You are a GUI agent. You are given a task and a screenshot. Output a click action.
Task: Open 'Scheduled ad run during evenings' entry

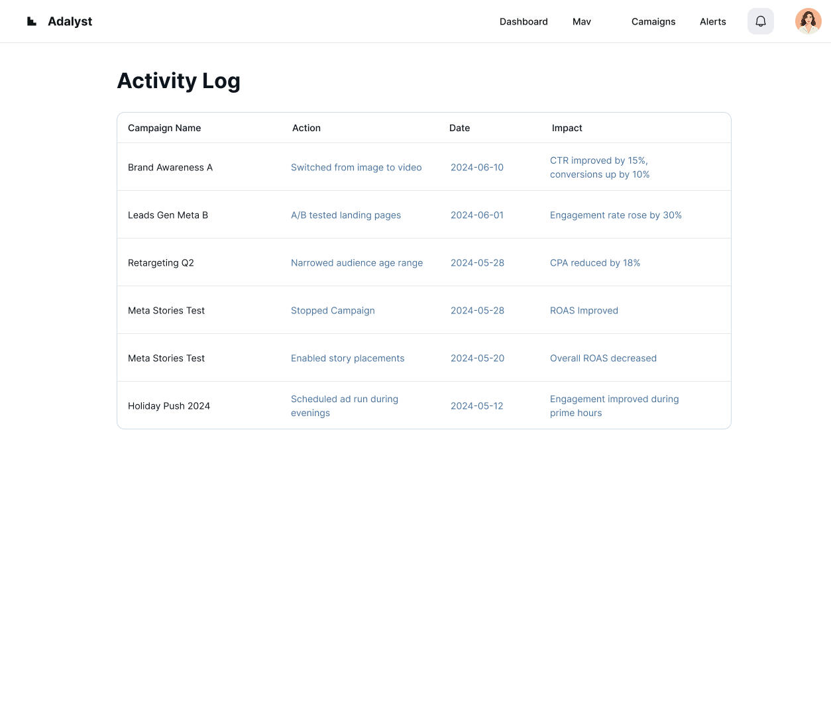pyautogui.click(x=344, y=406)
